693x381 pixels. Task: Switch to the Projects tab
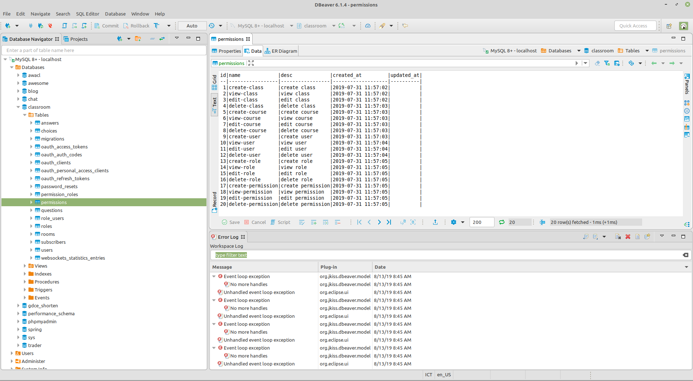coord(76,39)
